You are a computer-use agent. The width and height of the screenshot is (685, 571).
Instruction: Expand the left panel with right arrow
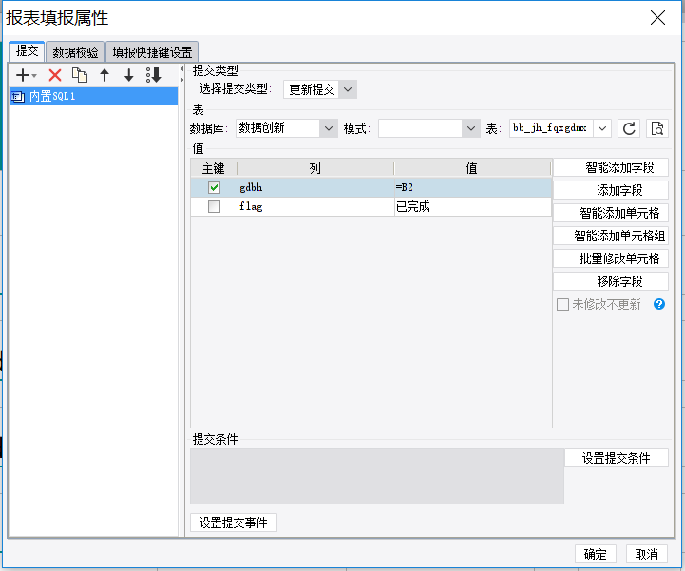click(181, 80)
